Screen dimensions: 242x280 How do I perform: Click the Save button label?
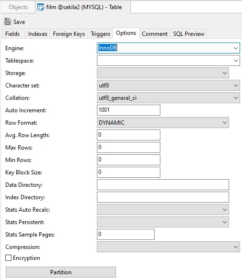click(19, 22)
